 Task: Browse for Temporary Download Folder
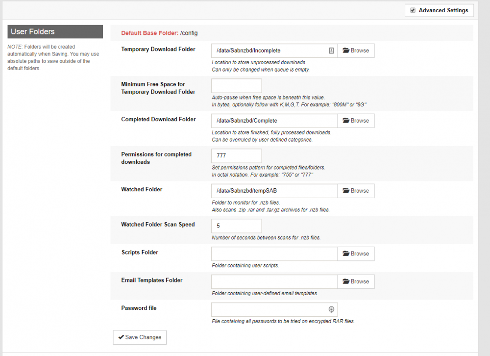356,51
